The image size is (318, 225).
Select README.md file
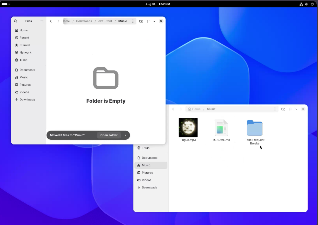pyautogui.click(x=221, y=130)
